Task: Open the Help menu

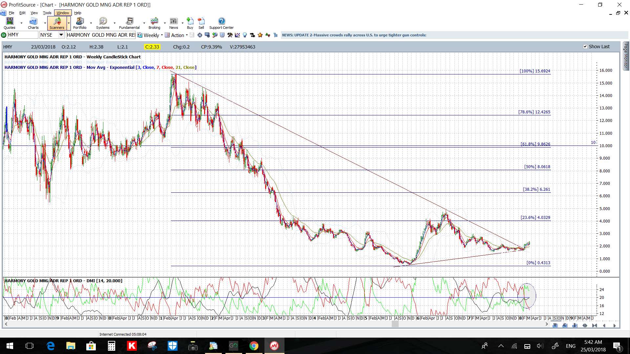Action: click(78, 13)
